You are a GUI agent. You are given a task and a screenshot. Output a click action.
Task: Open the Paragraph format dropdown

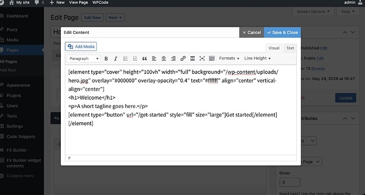84,58
